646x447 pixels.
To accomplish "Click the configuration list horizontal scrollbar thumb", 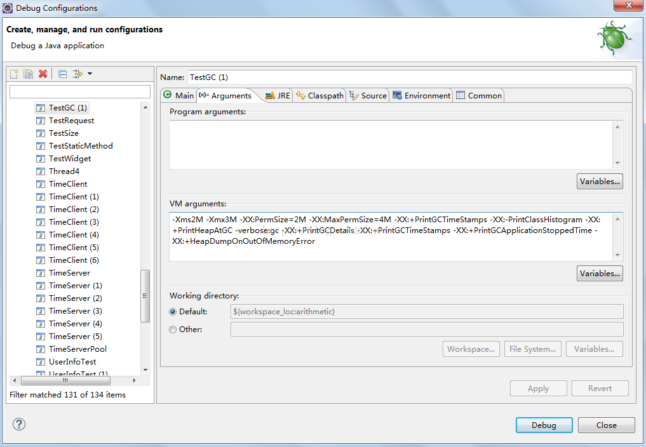I will (x=65, y=381).
